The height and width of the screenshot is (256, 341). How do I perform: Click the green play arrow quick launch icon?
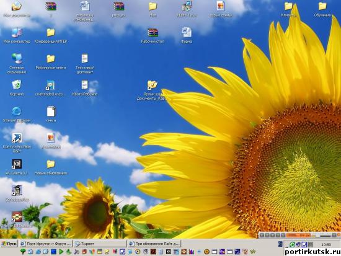point(61,252)
